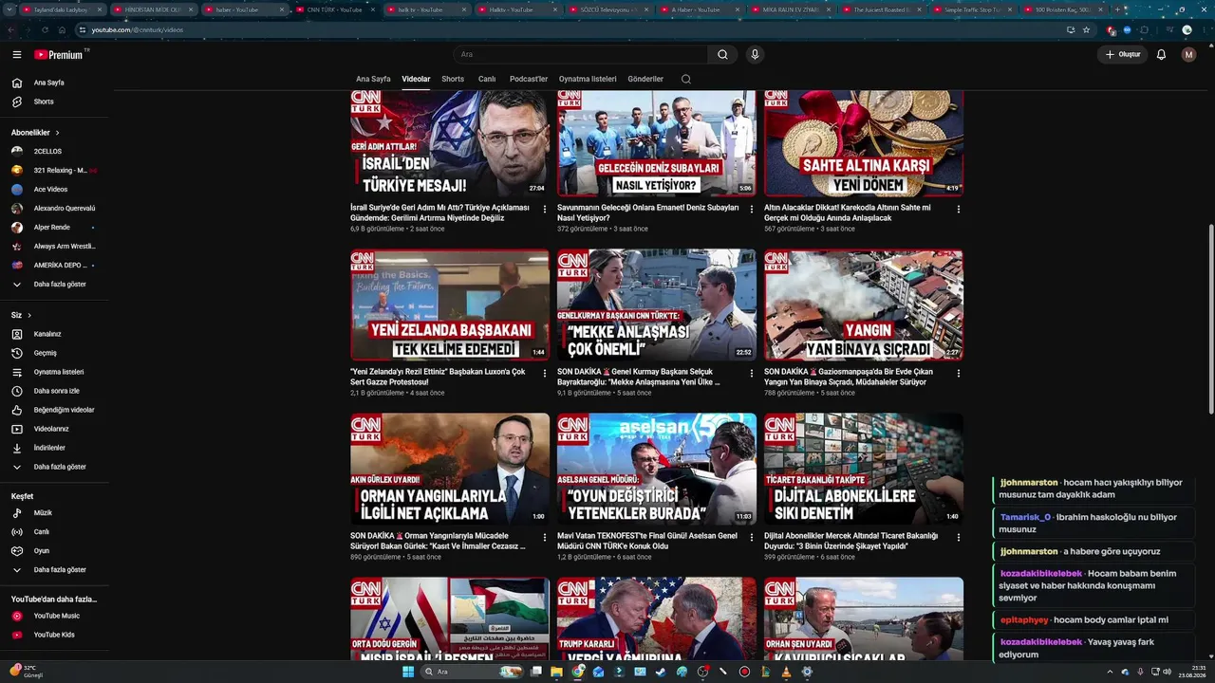Click the page vertical scrollbar thumb

(1210, 318)
